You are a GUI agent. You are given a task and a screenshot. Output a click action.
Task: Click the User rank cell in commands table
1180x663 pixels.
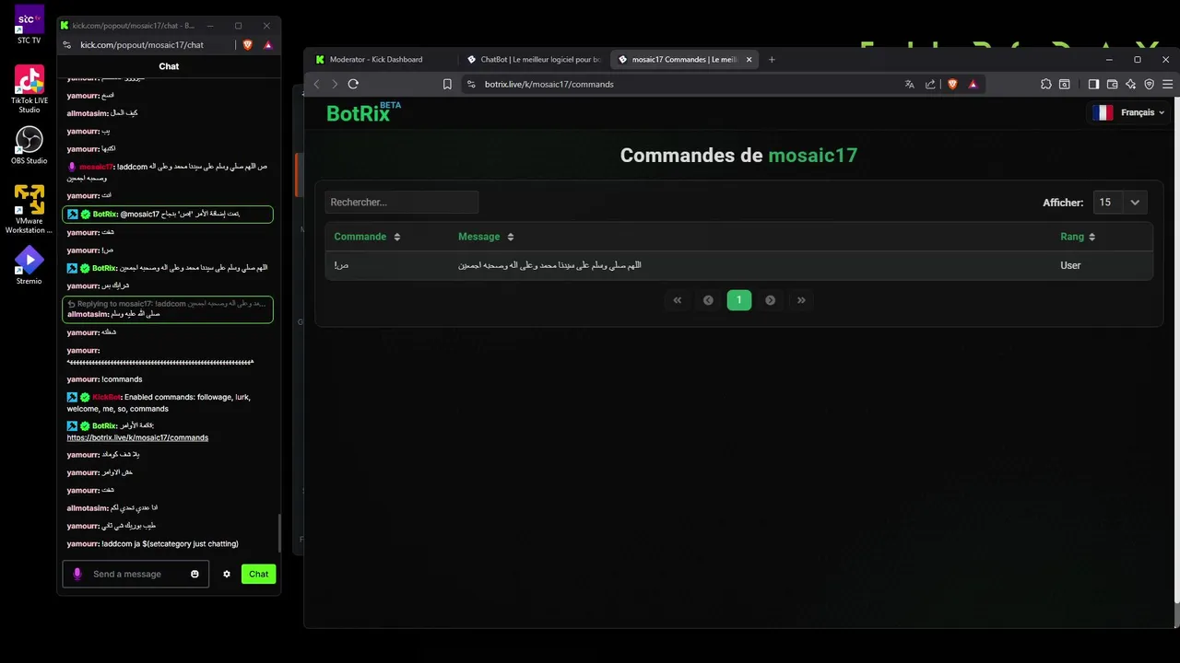pos(1070,265)
